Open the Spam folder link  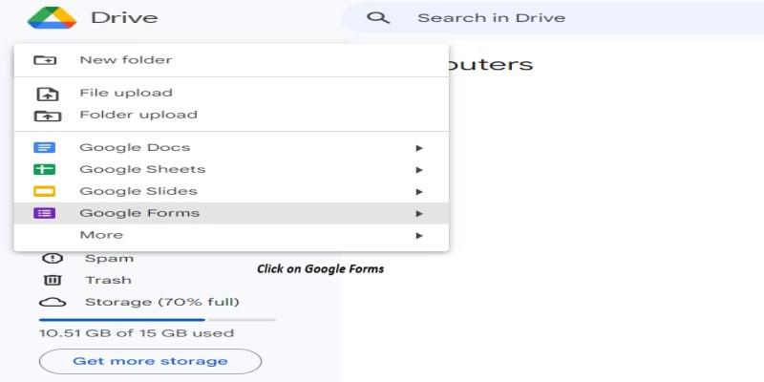click(109, 258)
